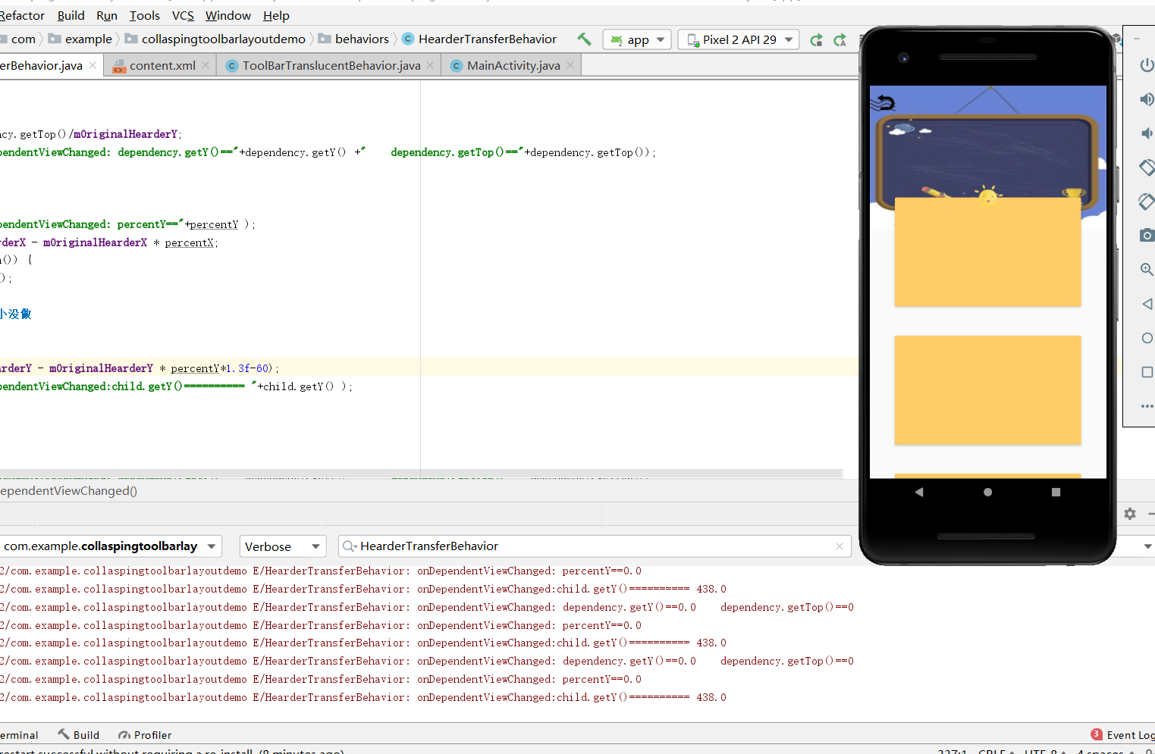
Task: Click the Apply Changes and Restart Activity icon
Action: point(816,39)
